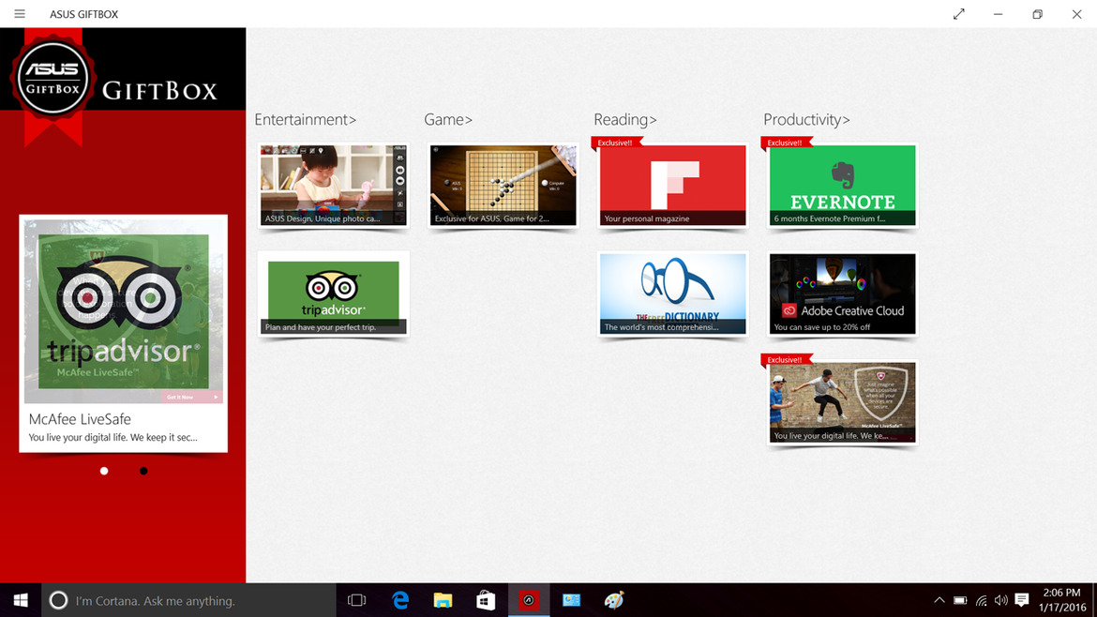Click the Exclusive ribbon on Evernote tile

click(x=785, y=143)
